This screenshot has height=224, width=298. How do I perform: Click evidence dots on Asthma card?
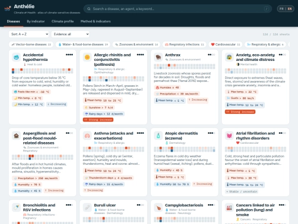point(140,133)
